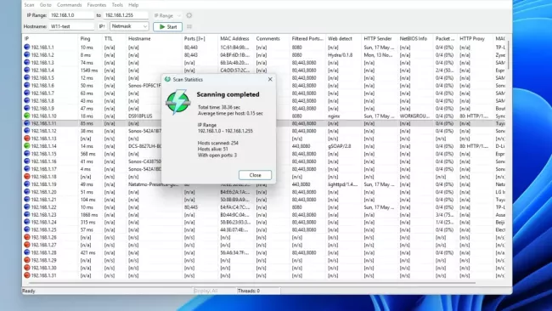This screenshot has height=311, width=552.
Task: Open the Favorites menu
Action: [97, 5]
